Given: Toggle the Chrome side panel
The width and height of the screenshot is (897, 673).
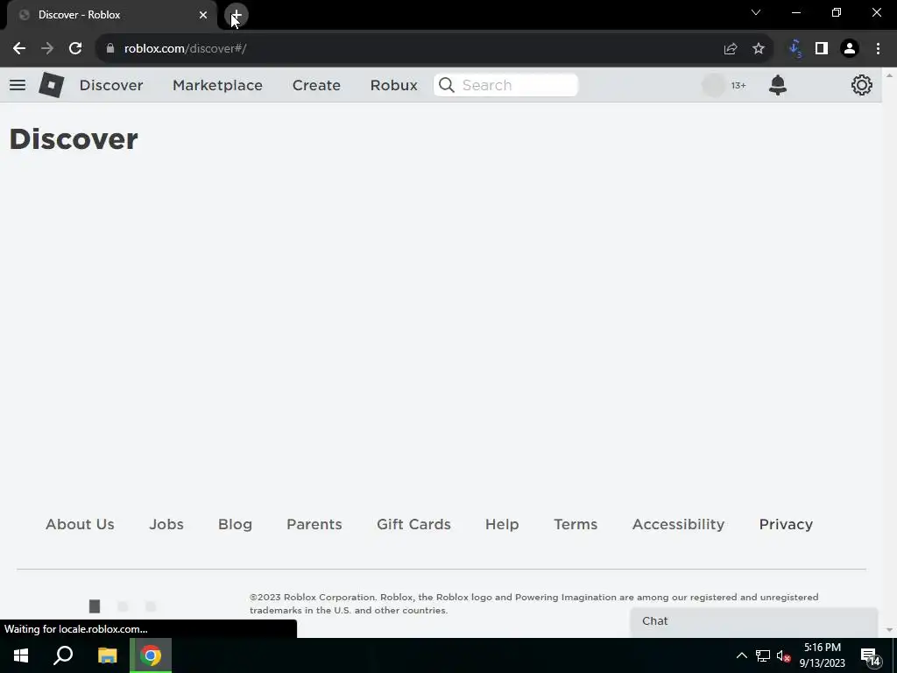Looking at the screenshot, I should click(822, 49).
